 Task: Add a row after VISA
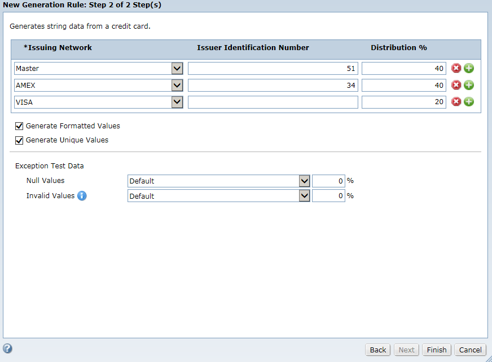[469, 102]
